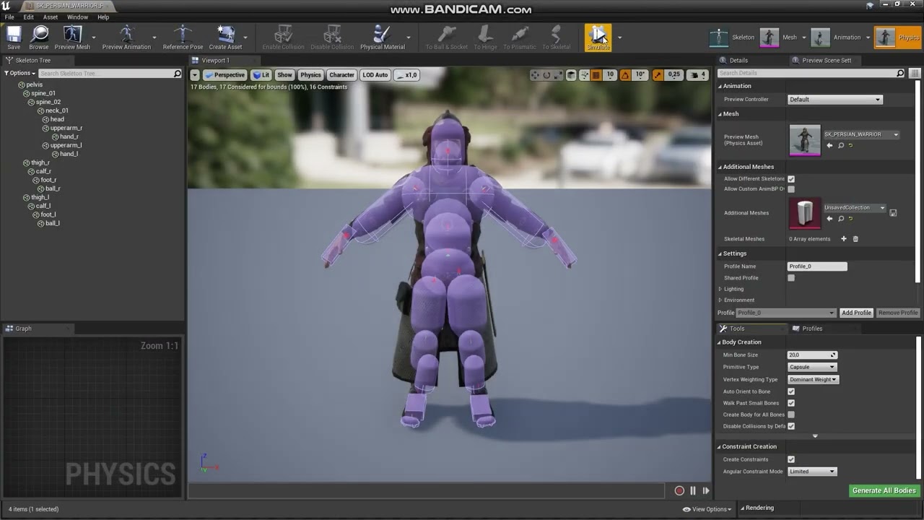Image resolution: width=924 pixels, height=520 pixels.
Task: Click the Physics editor mode icon
Action: (x=885, y=38)
